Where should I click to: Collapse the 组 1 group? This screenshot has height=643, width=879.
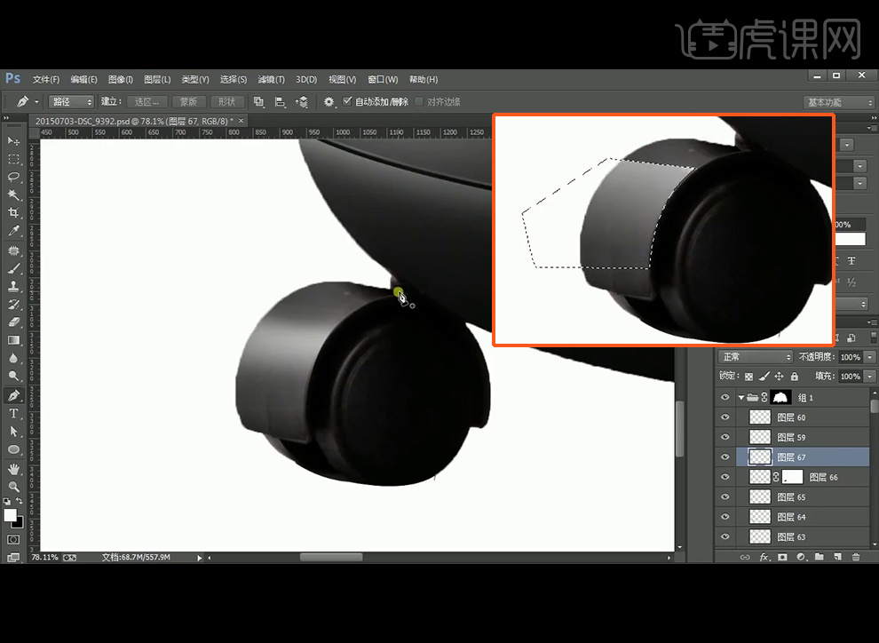[x=741, y=398]
